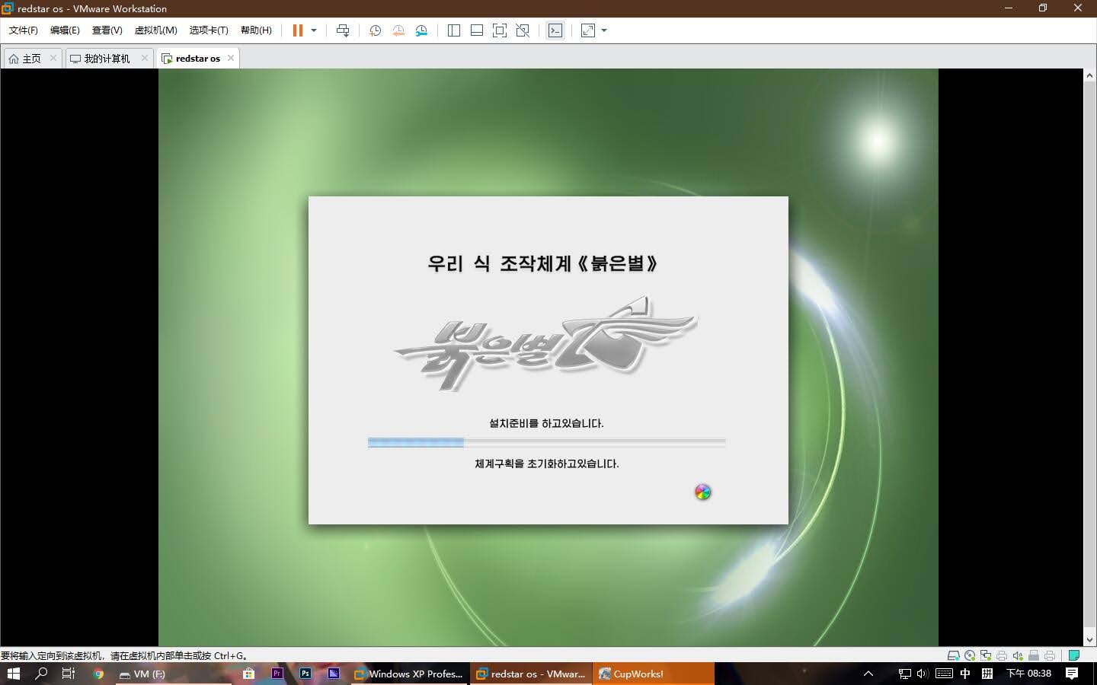This screenshot has width=1097, height=685.
Task: Enter full screen mode
Action: pos(500,30)
